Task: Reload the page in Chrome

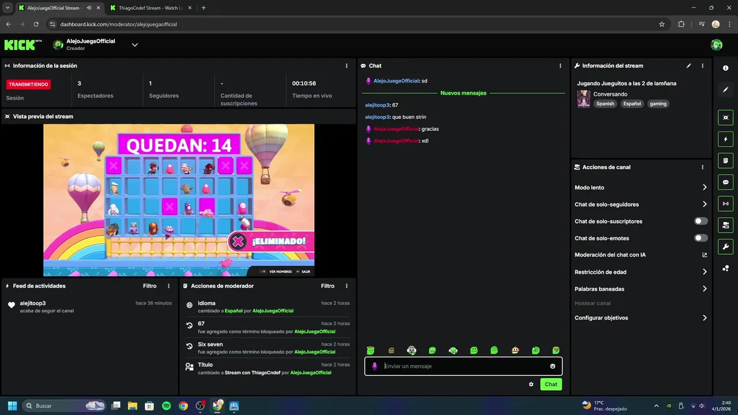Action: pos(36,24)
